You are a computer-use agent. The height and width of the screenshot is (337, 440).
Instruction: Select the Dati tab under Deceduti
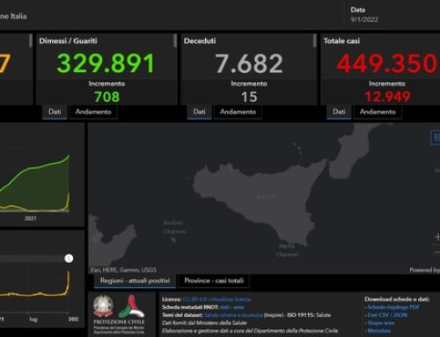pos(199,112)
